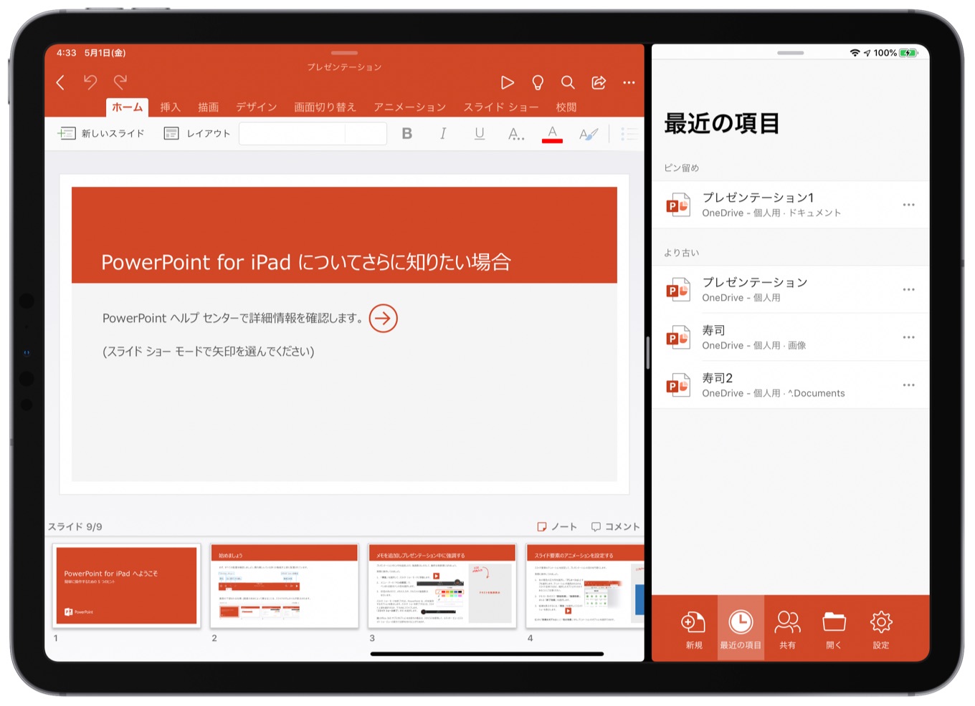This screenshot has height=706, width=975.
Task: Open the スライド ショー tab
Action: pos(500,107)
